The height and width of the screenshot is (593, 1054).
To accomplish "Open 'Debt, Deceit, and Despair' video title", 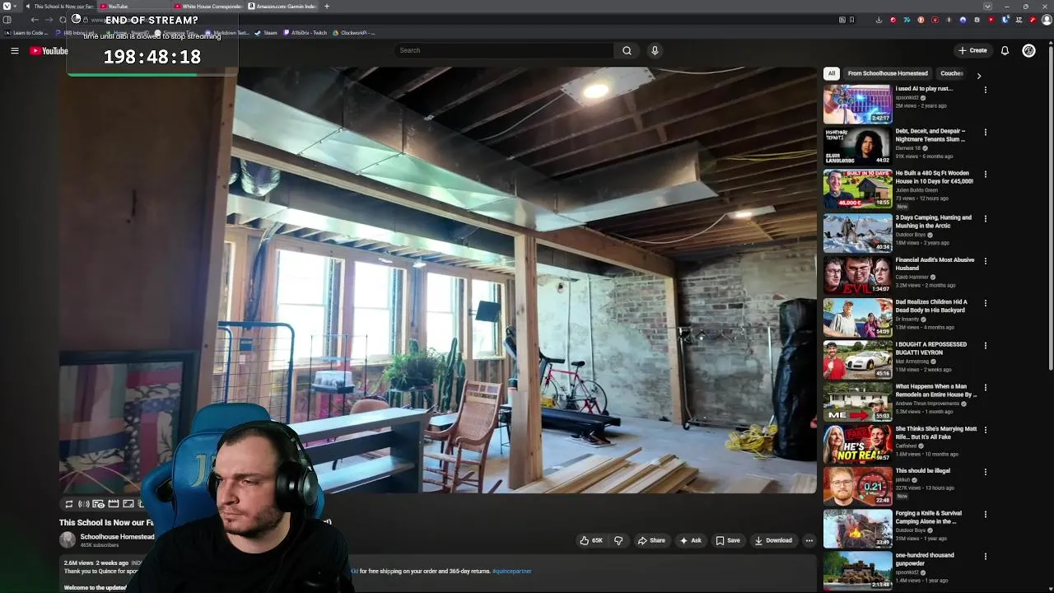I will 930,135.
